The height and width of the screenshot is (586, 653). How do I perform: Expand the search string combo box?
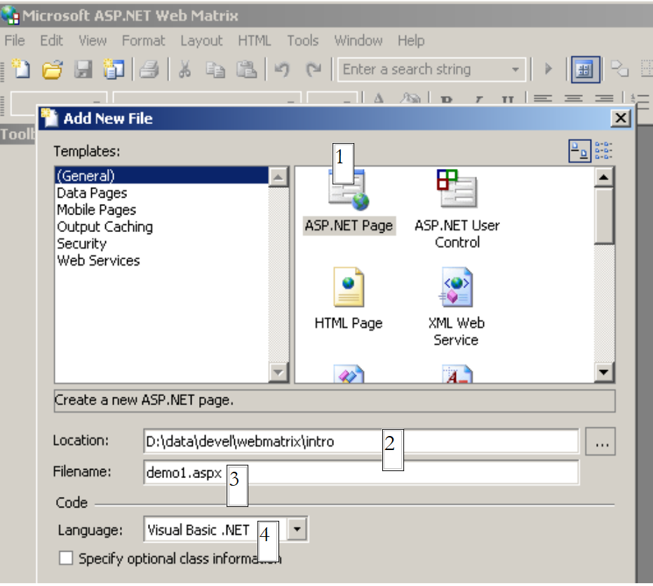tap(516, 69)
